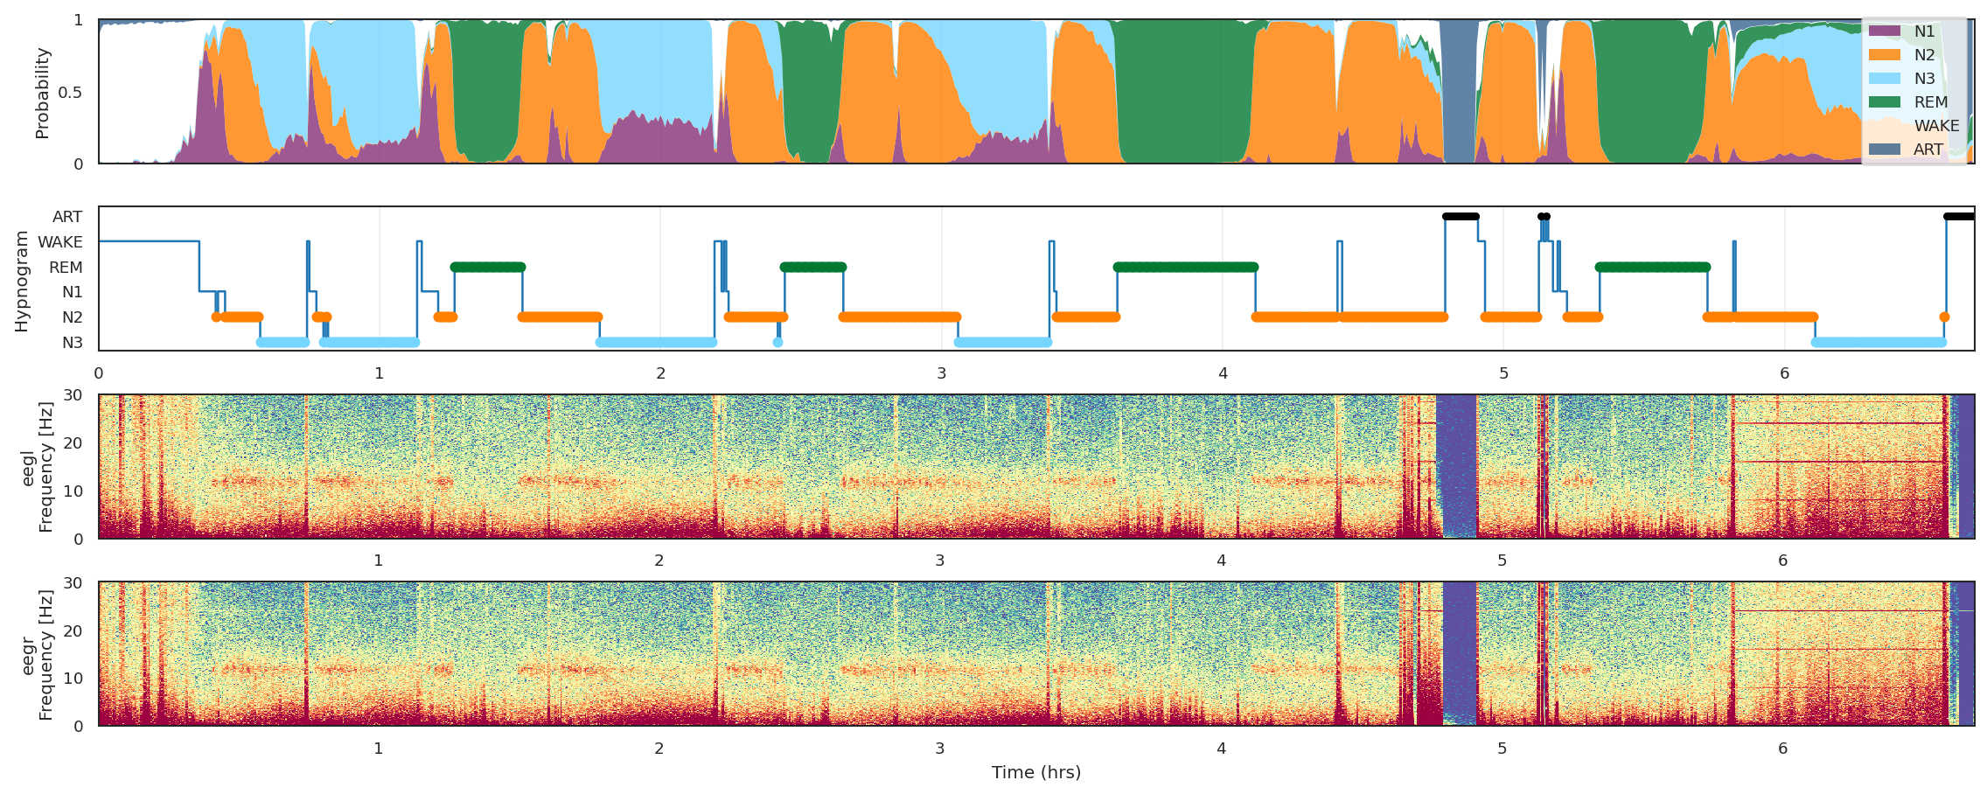Select the light blue N3 legend swatch

coord(1885,79)
